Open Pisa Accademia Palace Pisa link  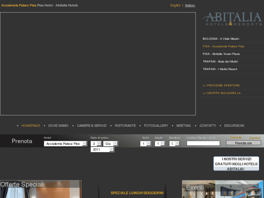pos(223,47)
